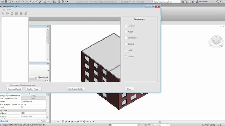Check 'I have checked the summary report' box
225x126 pixels.
7,85
